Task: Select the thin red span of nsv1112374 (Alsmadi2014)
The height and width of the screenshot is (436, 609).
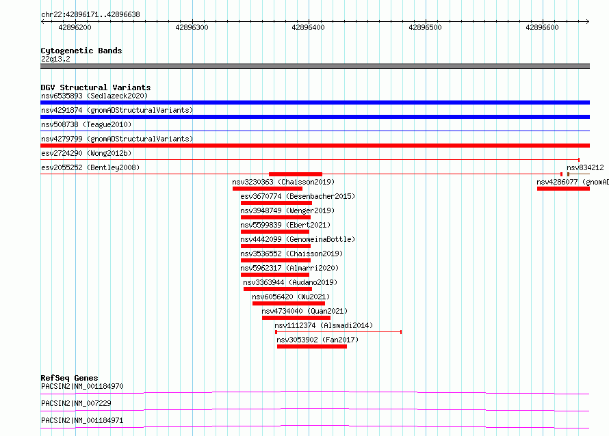Action: [338, 332]
